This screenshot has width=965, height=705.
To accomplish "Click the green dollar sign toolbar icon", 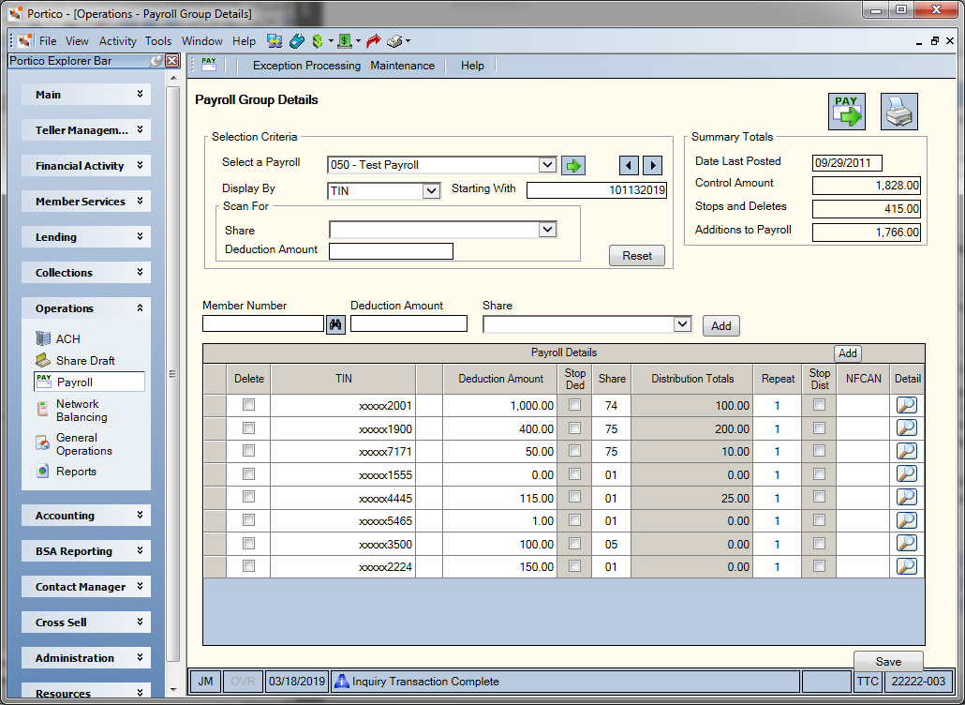I will pos(318,41).
